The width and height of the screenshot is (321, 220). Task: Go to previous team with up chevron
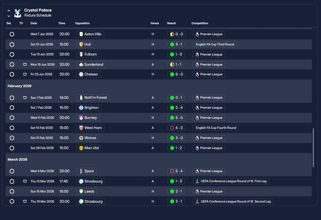pos(9,11)
